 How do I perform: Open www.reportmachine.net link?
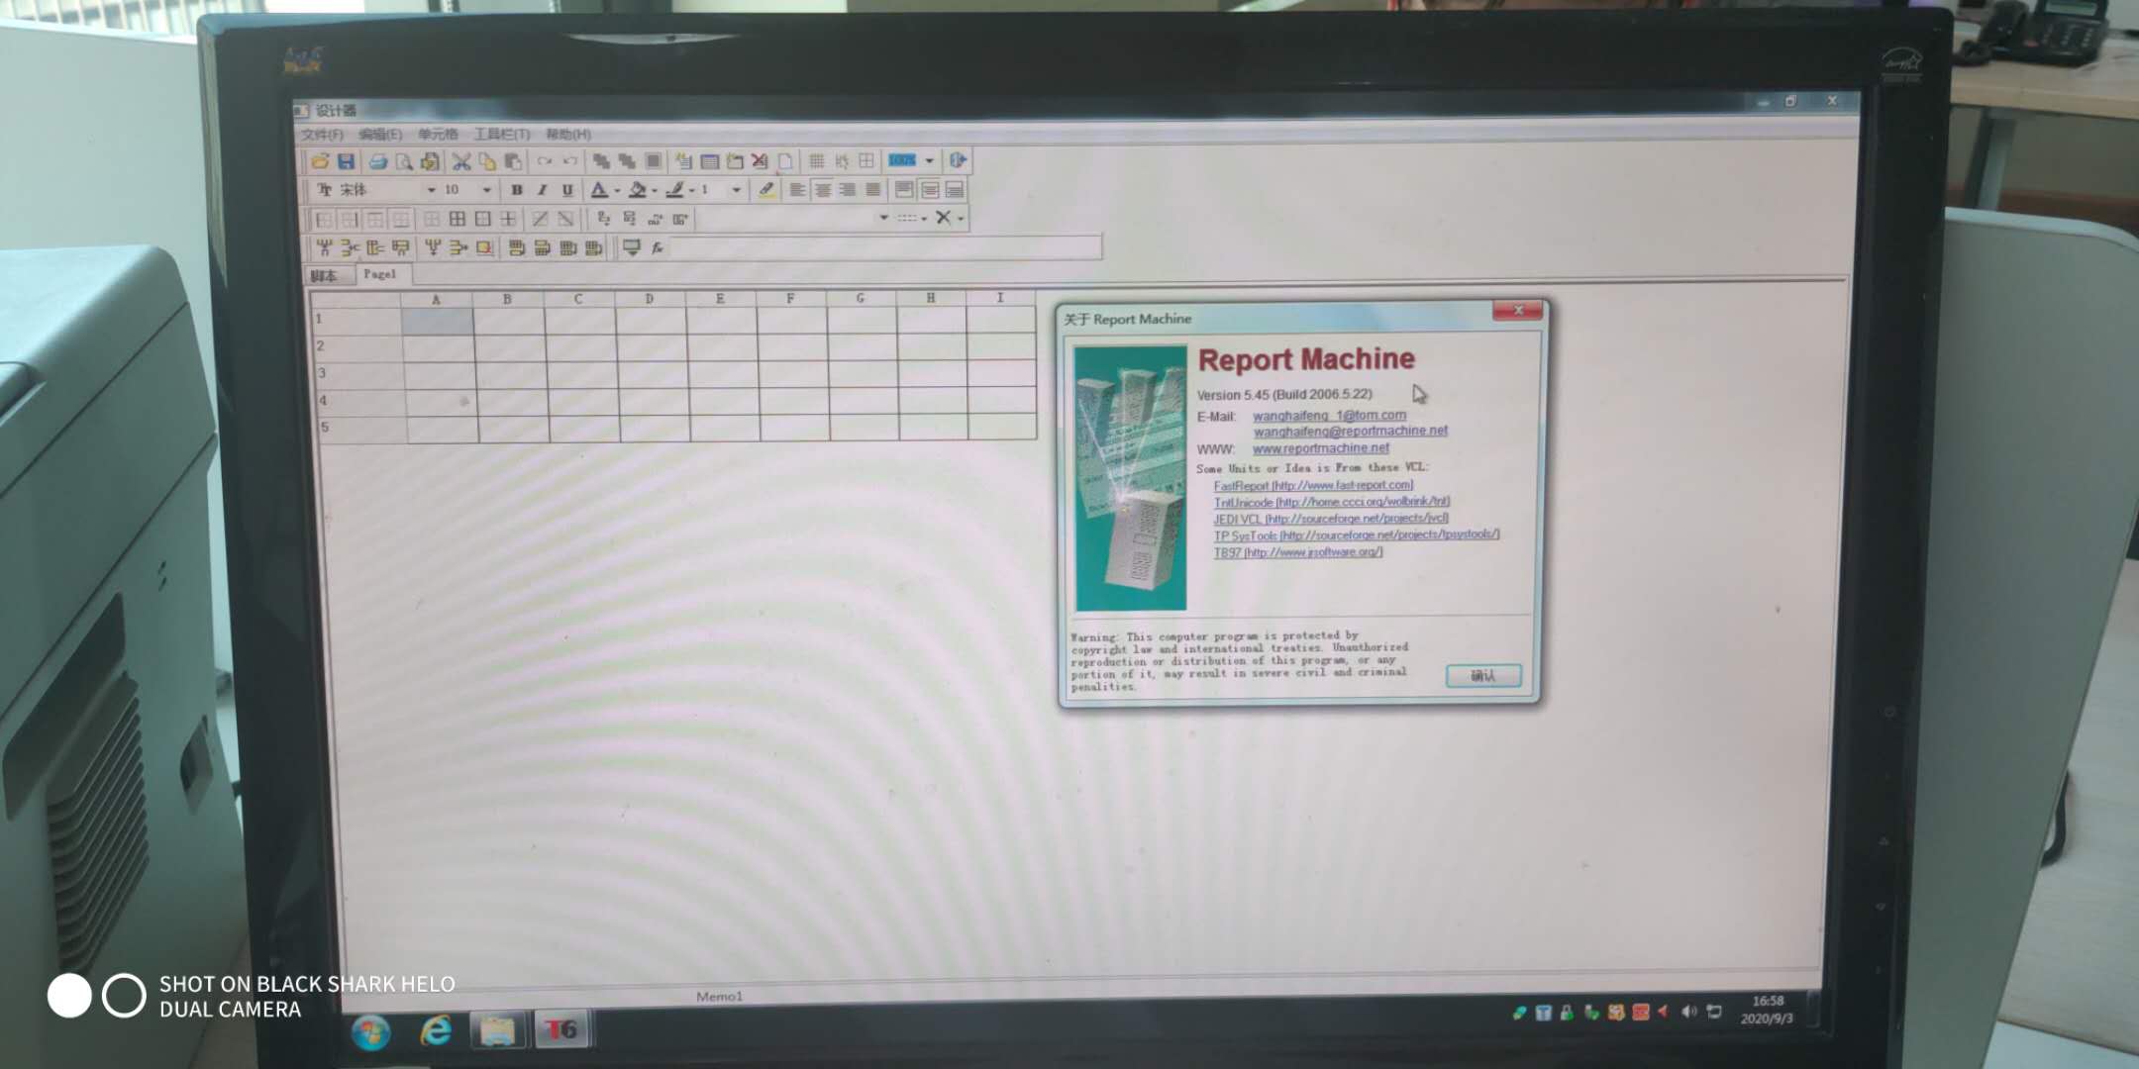tap(1321, 448)
